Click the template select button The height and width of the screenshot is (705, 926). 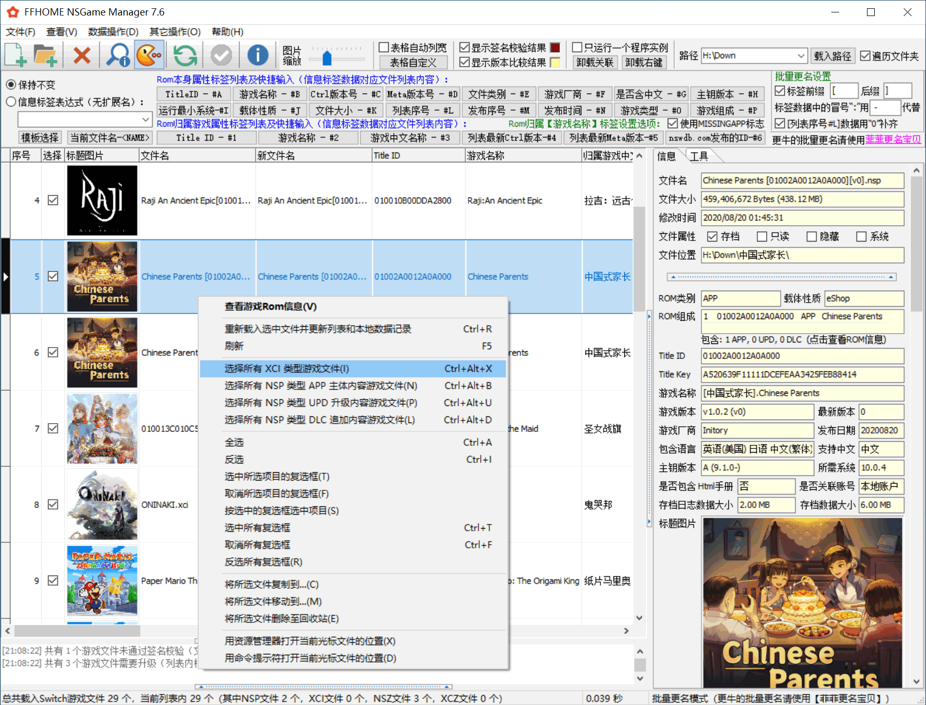pyautogui.click(x=40, y=138)
